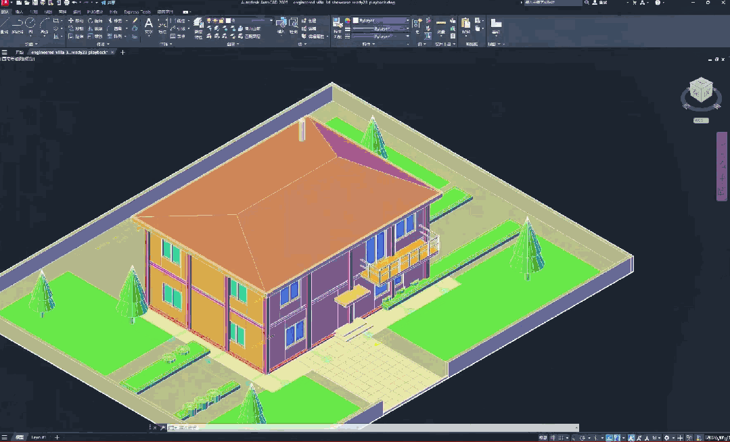730x442 pixels.
Task: Open the ByLayer linetype dropdown
Action: tap(381, 36)
